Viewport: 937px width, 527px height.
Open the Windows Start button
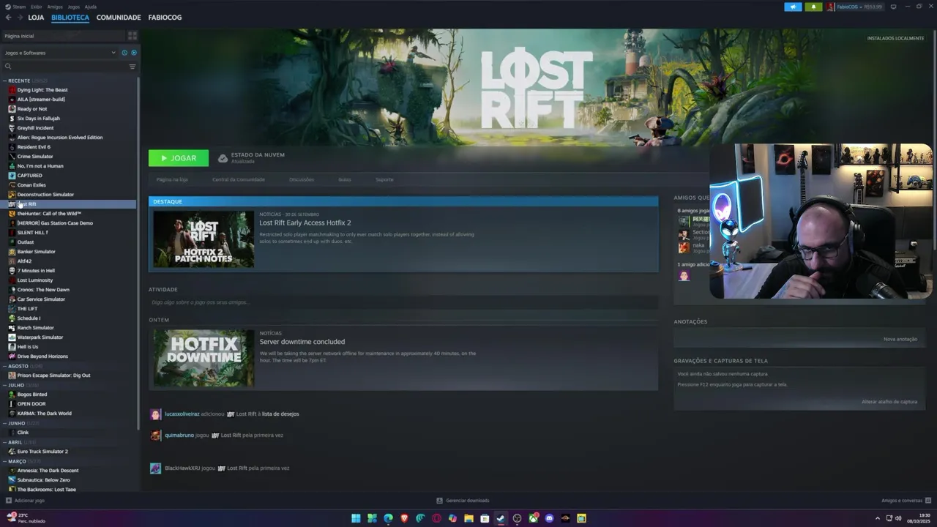pyautogui.click(x=356, y=518)
